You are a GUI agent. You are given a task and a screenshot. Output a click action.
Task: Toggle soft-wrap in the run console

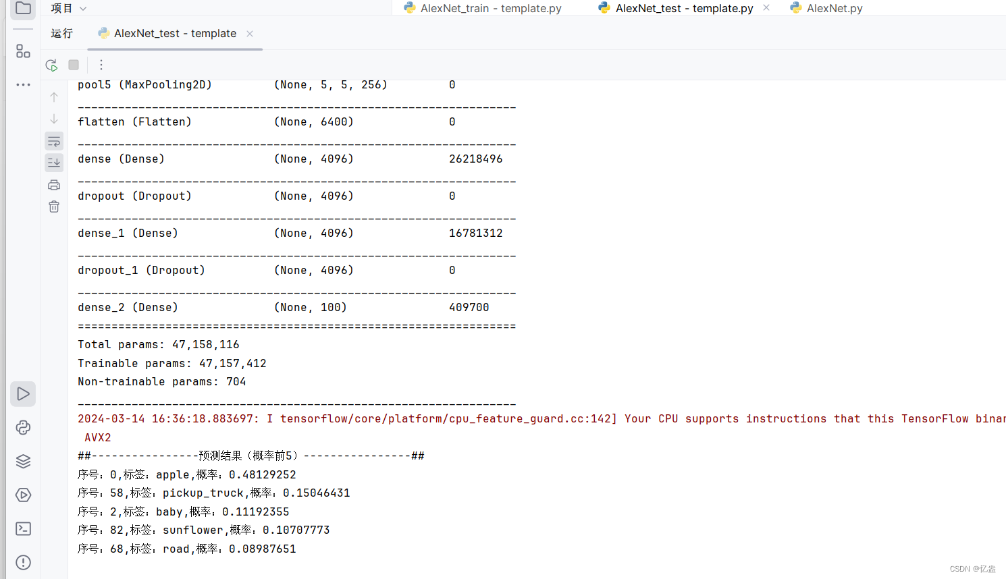pos(54,141)
